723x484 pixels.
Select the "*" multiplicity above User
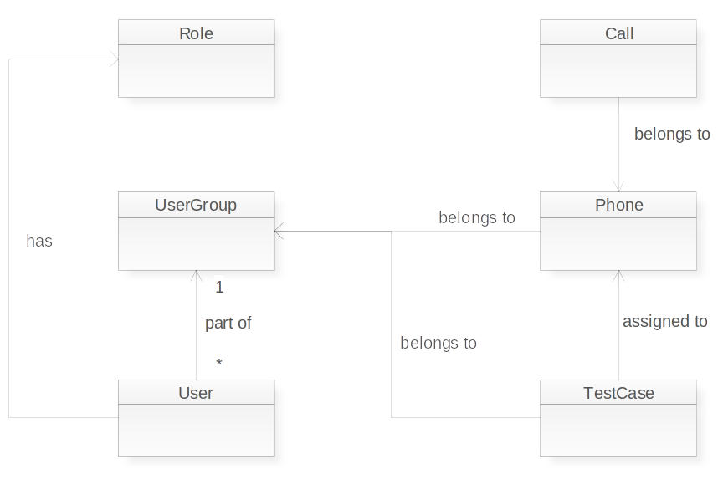point(218,364)
